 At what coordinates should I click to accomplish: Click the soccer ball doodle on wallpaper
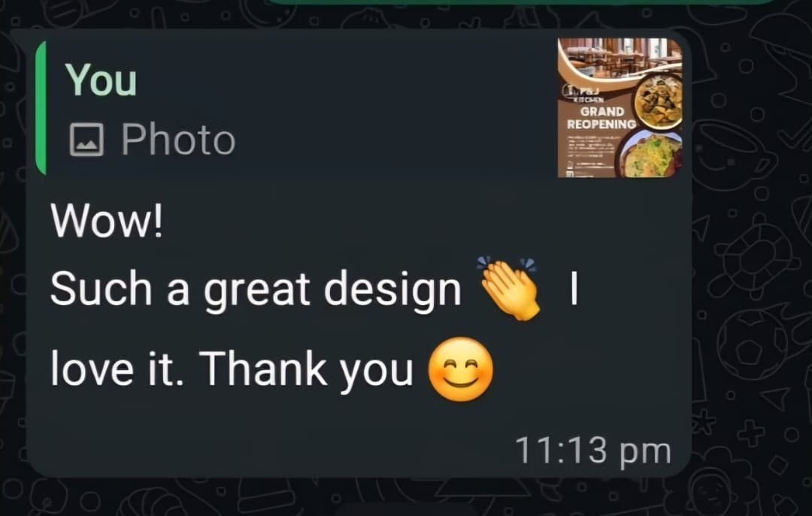(753, 344)
